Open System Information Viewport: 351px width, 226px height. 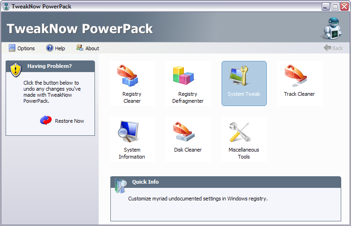pos(132,139)
